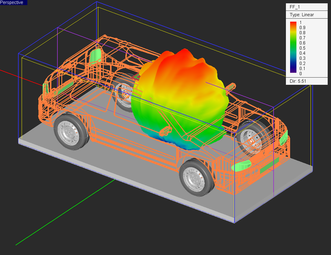This screenshot has width=331, height=255.
Task: Click the green front license plate
Action: (x=269, y=165)
